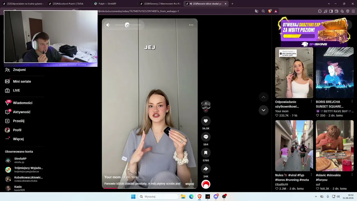Switch to the 'Odpowiadam na trudne pytania' tab
Viewport: 357px width, 201px height.
[23, 4]
